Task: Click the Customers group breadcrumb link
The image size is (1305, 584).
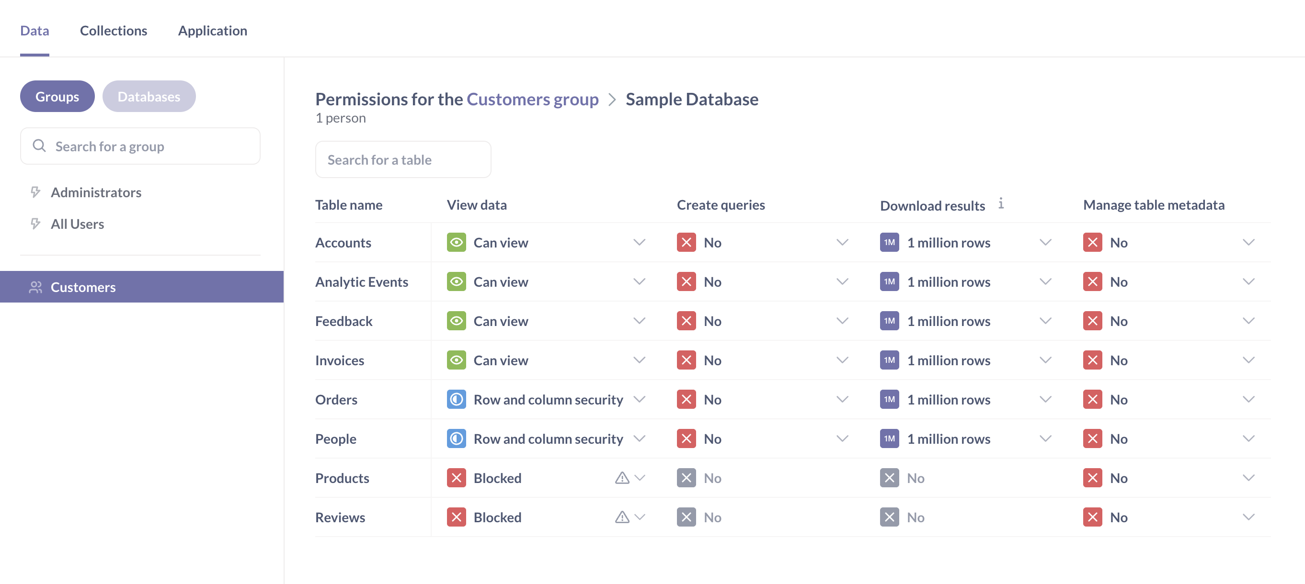Action: [532, 99]
